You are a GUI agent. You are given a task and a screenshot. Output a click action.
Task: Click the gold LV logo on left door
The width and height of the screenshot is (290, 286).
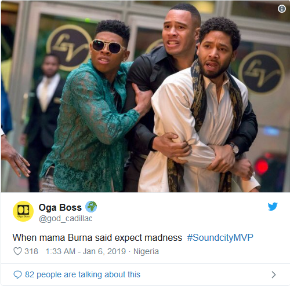click(68, 47)
